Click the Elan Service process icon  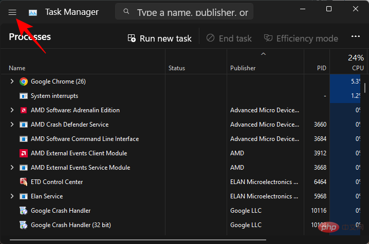point(24,196)
